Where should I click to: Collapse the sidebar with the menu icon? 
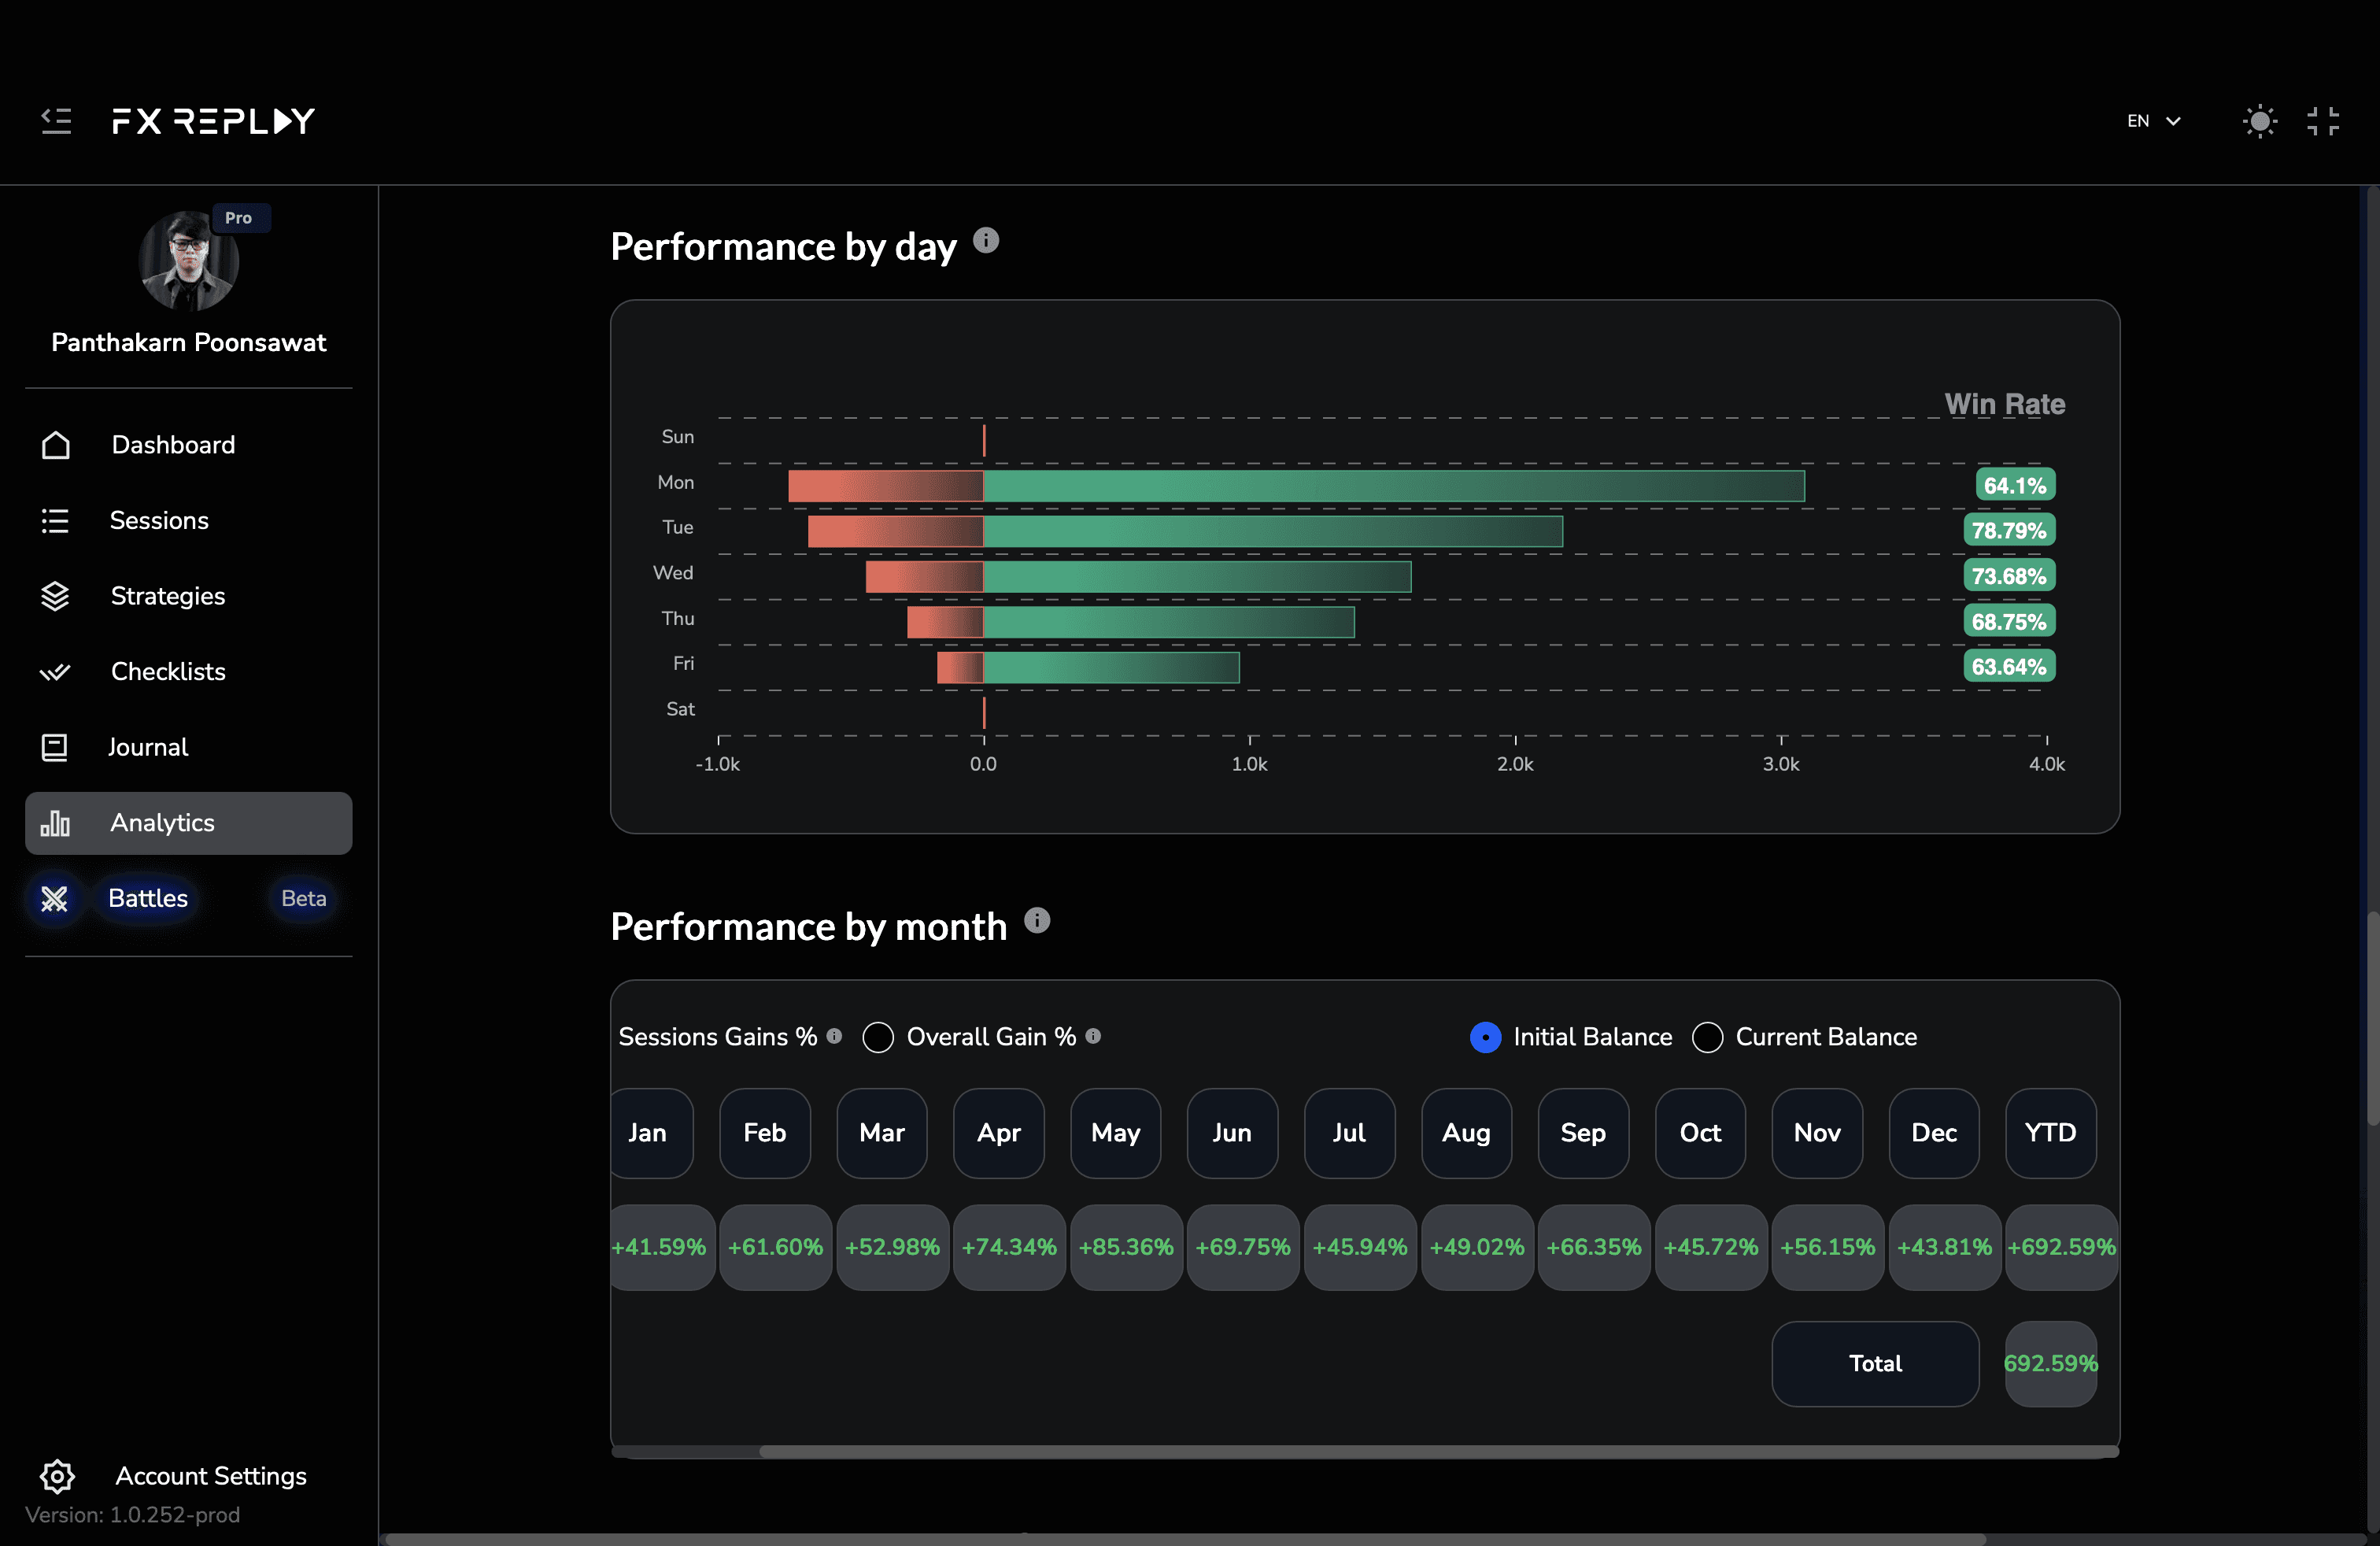[56, 121]
